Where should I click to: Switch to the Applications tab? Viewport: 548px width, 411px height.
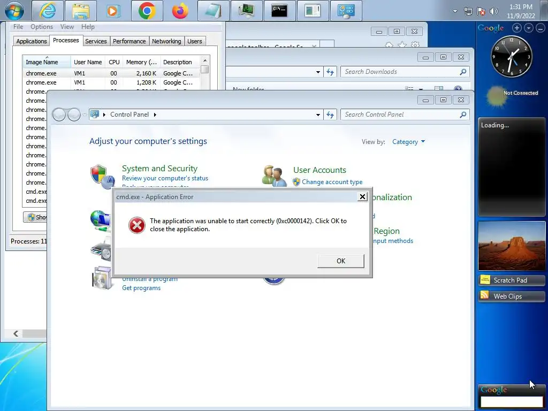[32, 41]
